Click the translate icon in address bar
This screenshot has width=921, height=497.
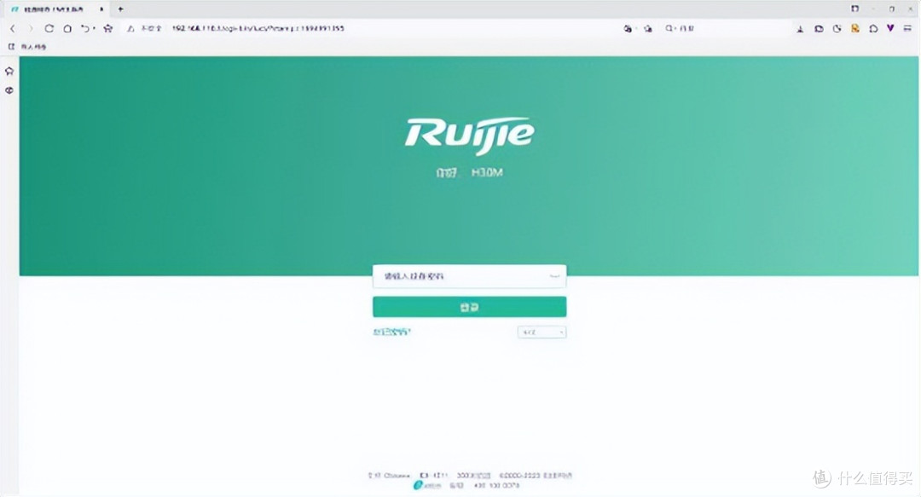click(x=628, y=28)
